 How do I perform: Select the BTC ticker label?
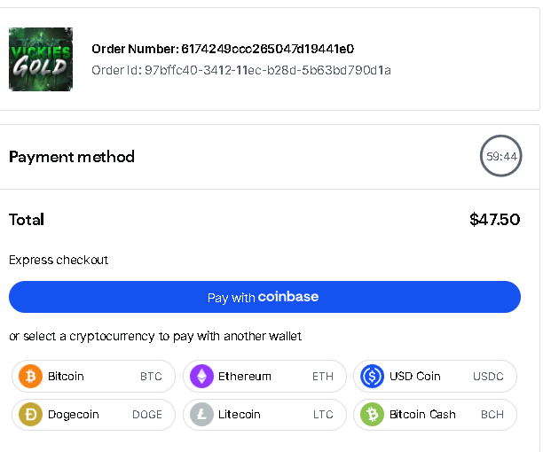(151, 377)
